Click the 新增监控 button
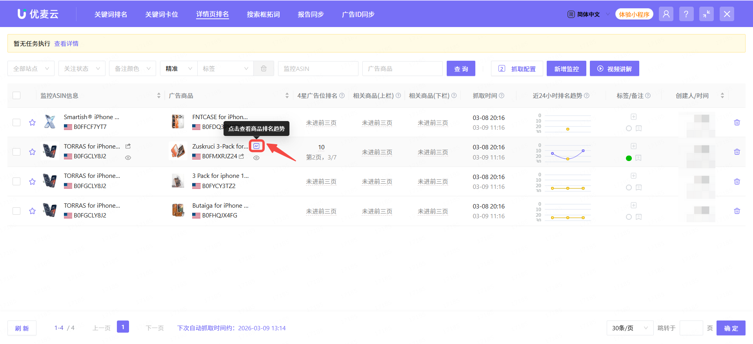Image resolution: width=753 pixels, height=344 pixels. coord(566,69)
